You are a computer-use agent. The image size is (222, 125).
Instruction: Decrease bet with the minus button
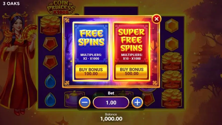click(85, 102)
